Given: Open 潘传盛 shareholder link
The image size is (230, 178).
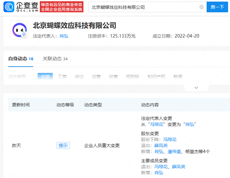Looking at the screenshot, I should coord(174,151).
